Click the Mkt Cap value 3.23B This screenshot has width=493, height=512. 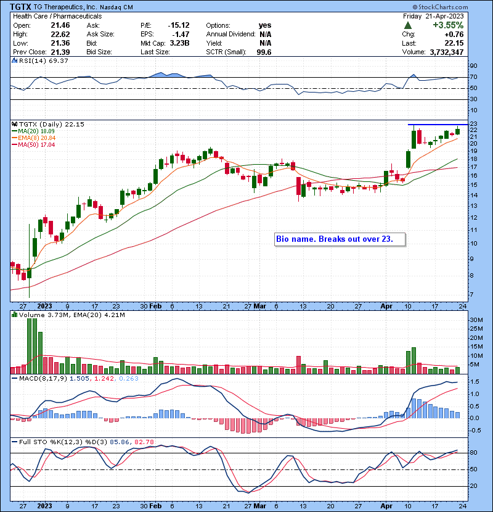pos(179,43)
